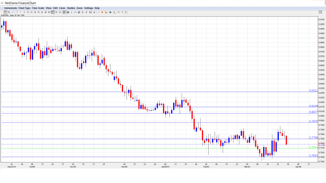Click the third drawing tool icon
The width and height of the screenshot is (326, 183).
(91, 12)
